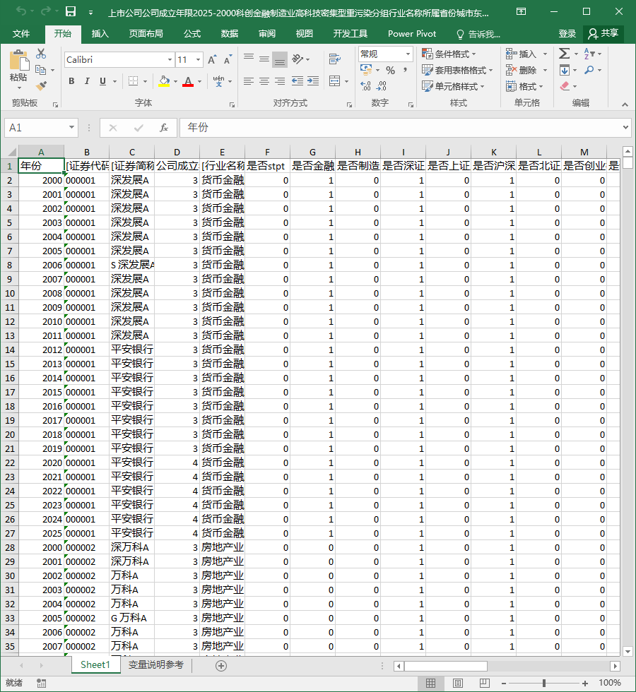Open the Calibri font name dropdown

170,59
